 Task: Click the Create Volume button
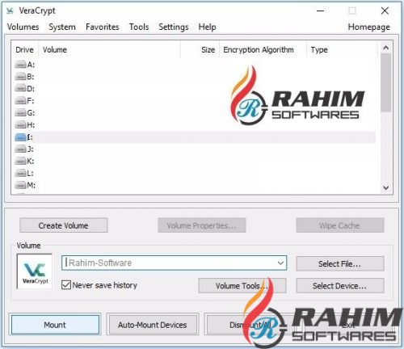[64, 225]
